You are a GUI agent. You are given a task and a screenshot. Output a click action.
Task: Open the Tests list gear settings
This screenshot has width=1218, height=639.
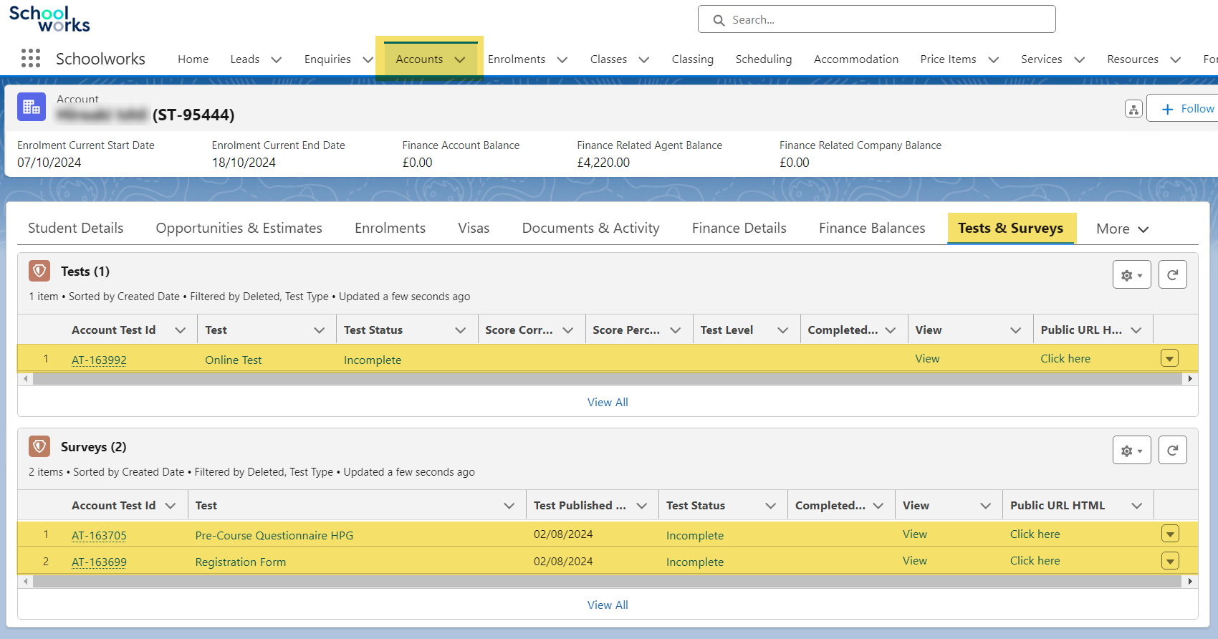1132,274
